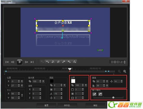Open the Position X slider dropdown

coord(22,81)
